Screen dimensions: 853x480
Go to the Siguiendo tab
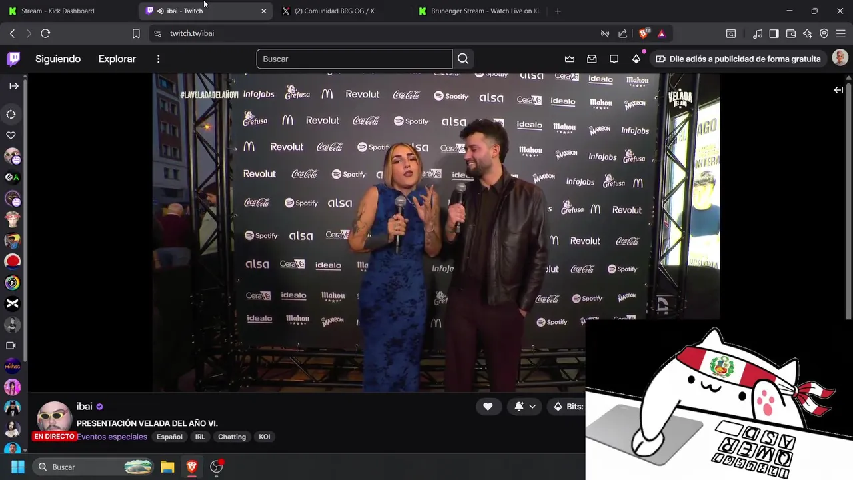(58, 59)
